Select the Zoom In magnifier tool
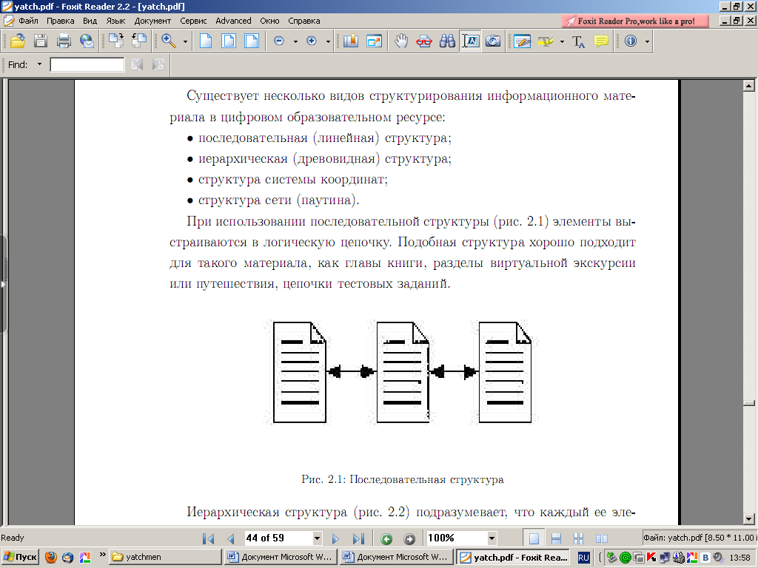758x568 pixels. [169, 41]
